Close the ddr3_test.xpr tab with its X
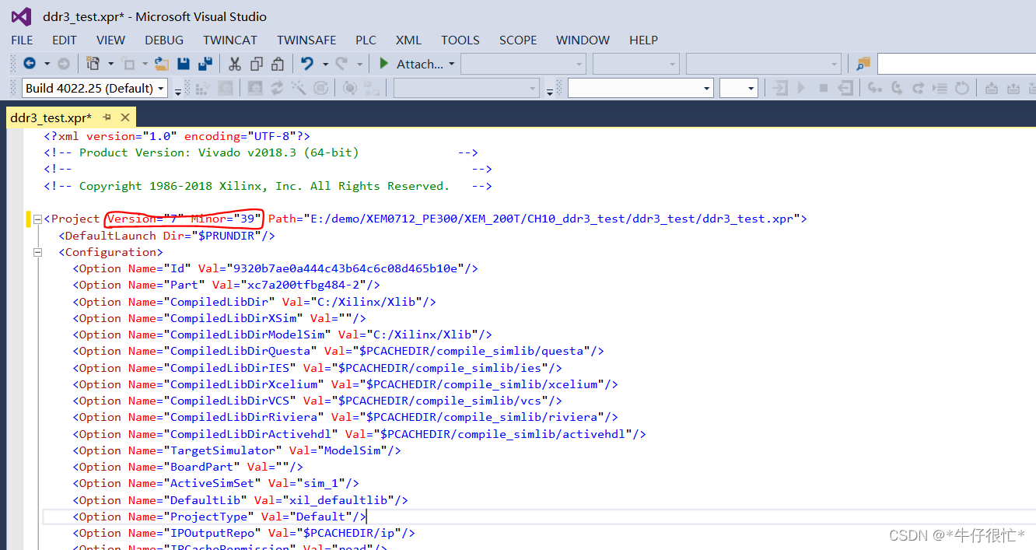Screen dimensions: 1036x550 [x=125, y=117]
